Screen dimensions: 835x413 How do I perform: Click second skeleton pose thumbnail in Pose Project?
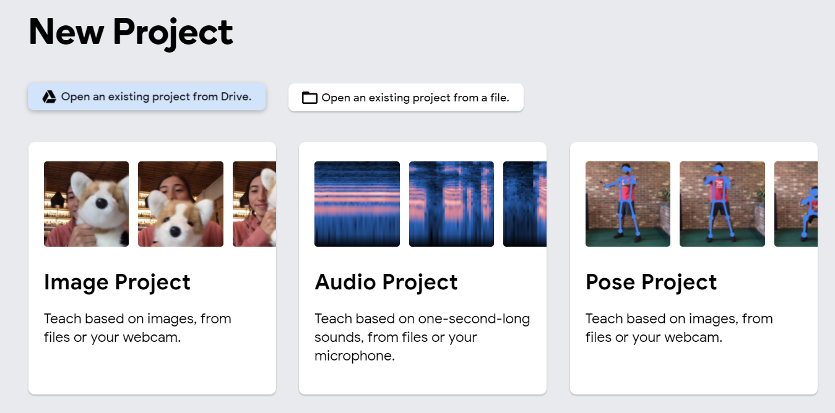pos(722,204)
